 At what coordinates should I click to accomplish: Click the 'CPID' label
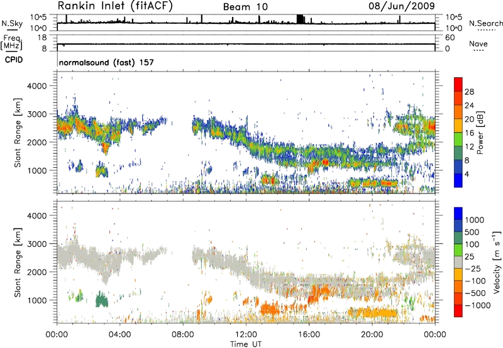click(x=14, y=60)
